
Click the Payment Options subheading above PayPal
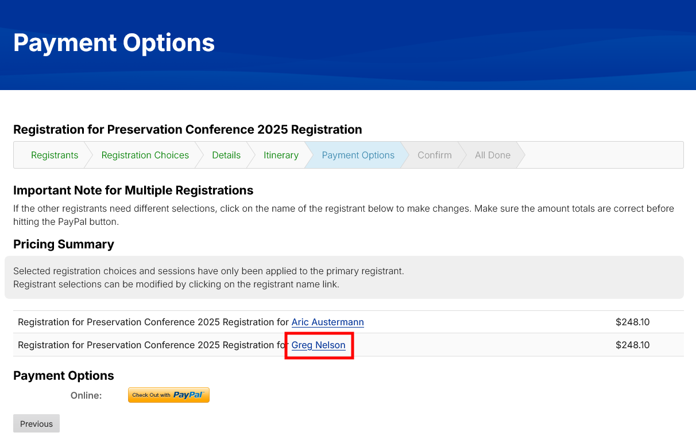click(x=64, y=376)
